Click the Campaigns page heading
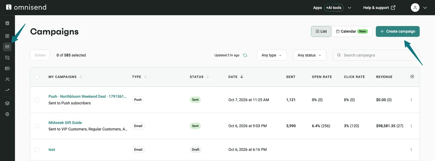This screenshot has width=435, height=161. point(54,31)
